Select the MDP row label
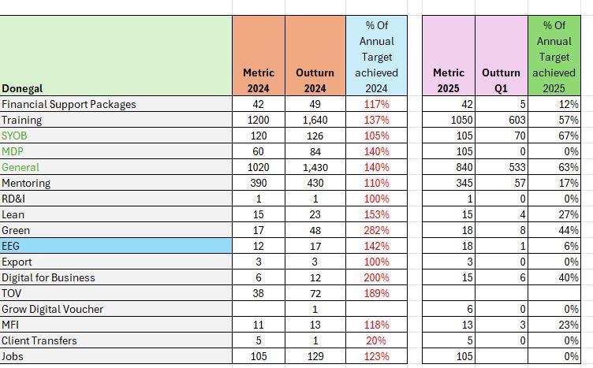Image resolution: width=593 pixels, height=368 pixels. (x=13, y=151)
